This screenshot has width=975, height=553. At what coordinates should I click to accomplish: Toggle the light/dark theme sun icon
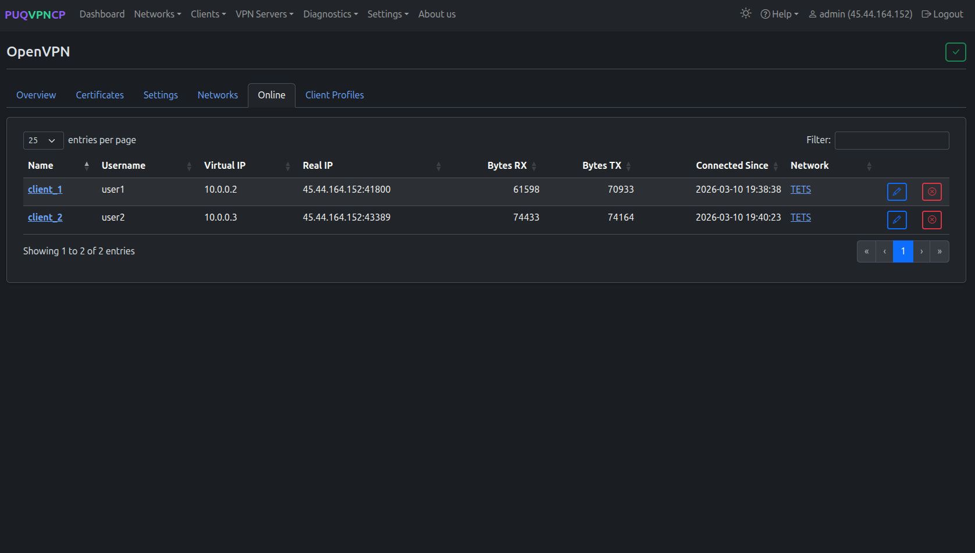[x=746, y=13]
